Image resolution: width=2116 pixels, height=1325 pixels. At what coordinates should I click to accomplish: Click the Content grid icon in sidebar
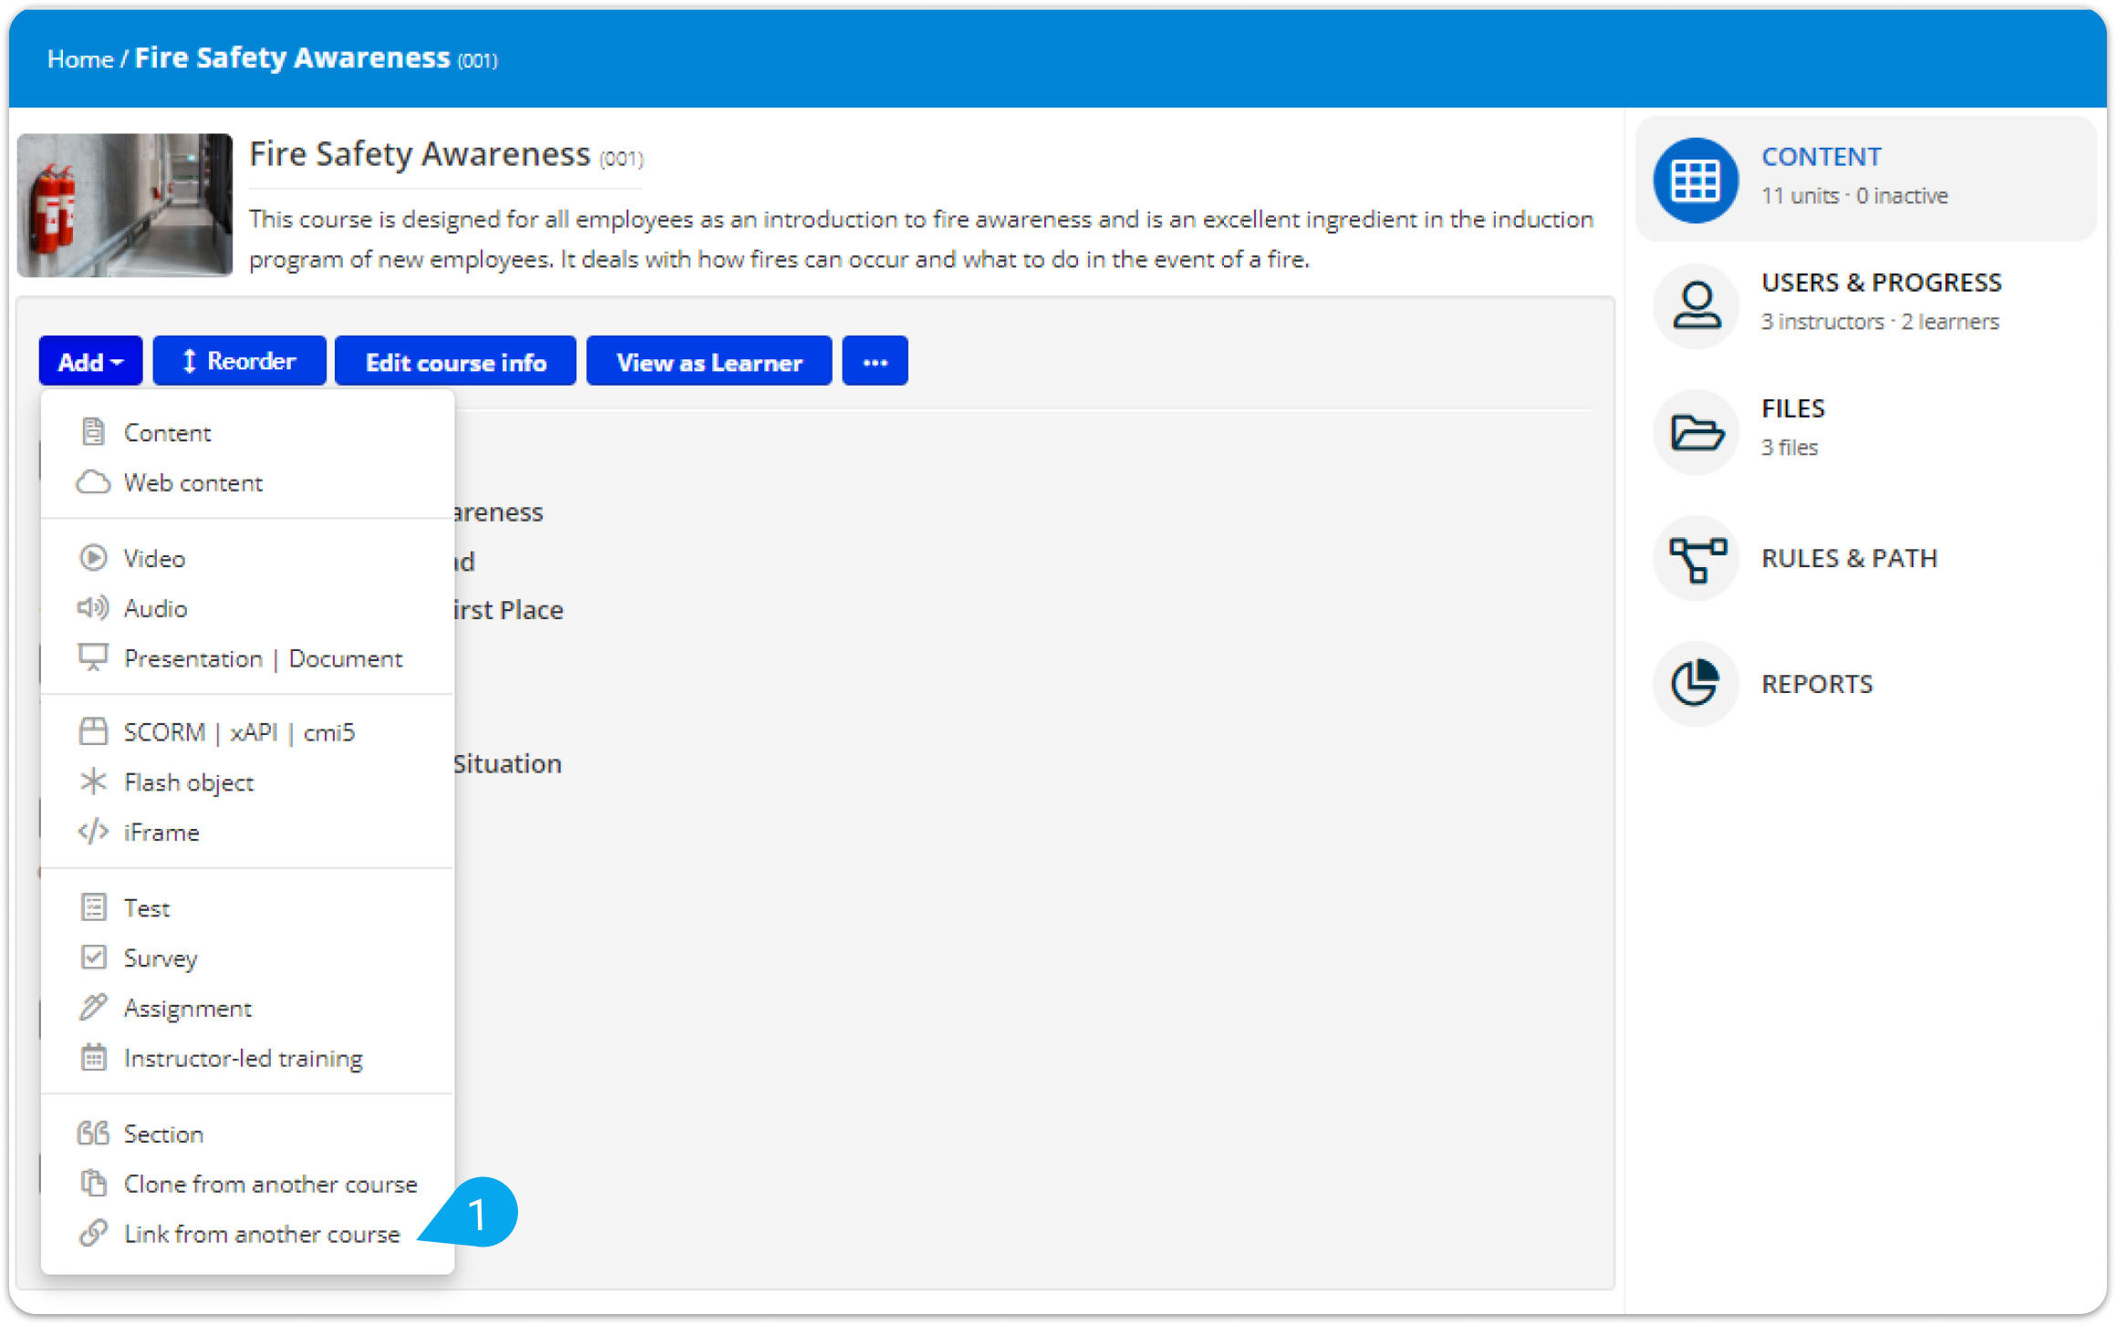(x=1696, y=180)
